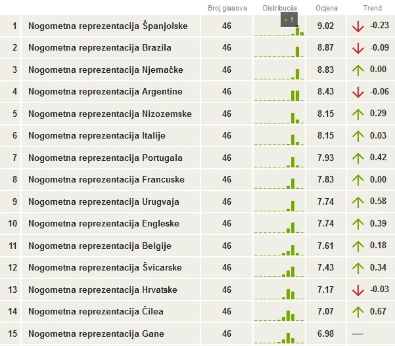Select Nogometna reprezentacija Švicarske row
This screenshot has width=395, height=346.
click(x=197, y=268)
